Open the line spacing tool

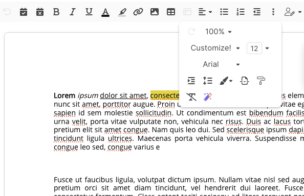[x=208, y=81]
